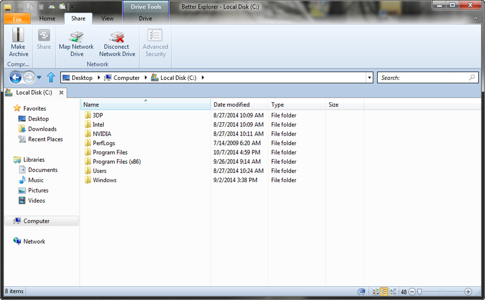Click the Forward navigation arrow

pyautogui.click(x=29, y=77)
